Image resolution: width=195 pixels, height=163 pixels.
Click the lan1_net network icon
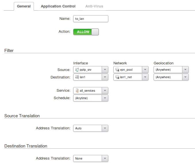point(117,77)
